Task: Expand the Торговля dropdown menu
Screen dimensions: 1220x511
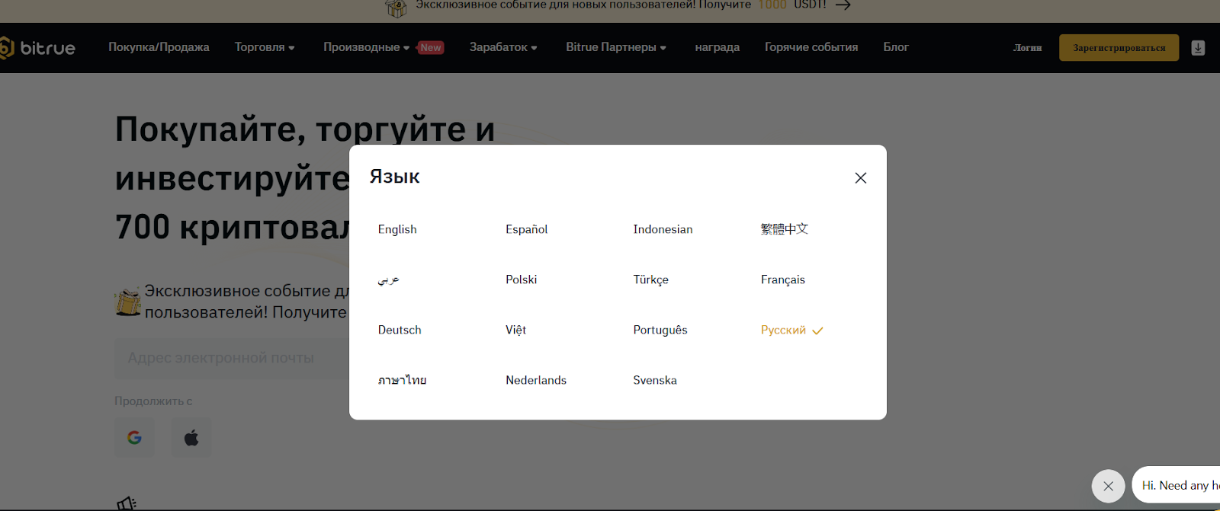Action: click(265, 47)
